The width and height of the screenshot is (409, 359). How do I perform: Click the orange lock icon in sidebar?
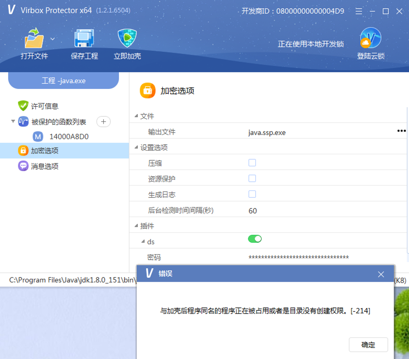pyautogui.click(x=23, y=151)
